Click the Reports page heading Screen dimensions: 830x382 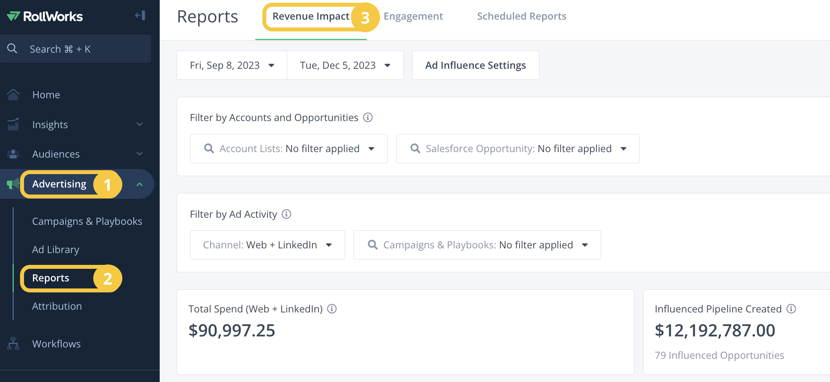(x=208, y=17)
